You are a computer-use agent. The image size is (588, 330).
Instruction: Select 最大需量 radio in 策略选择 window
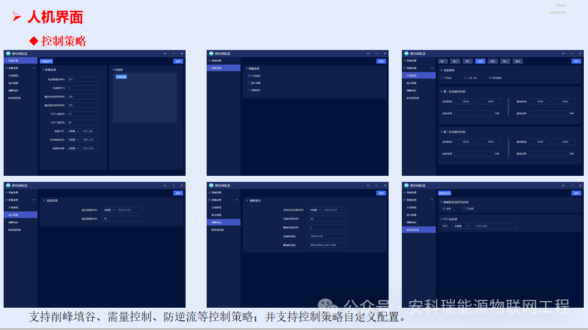(x=249, y=83)
